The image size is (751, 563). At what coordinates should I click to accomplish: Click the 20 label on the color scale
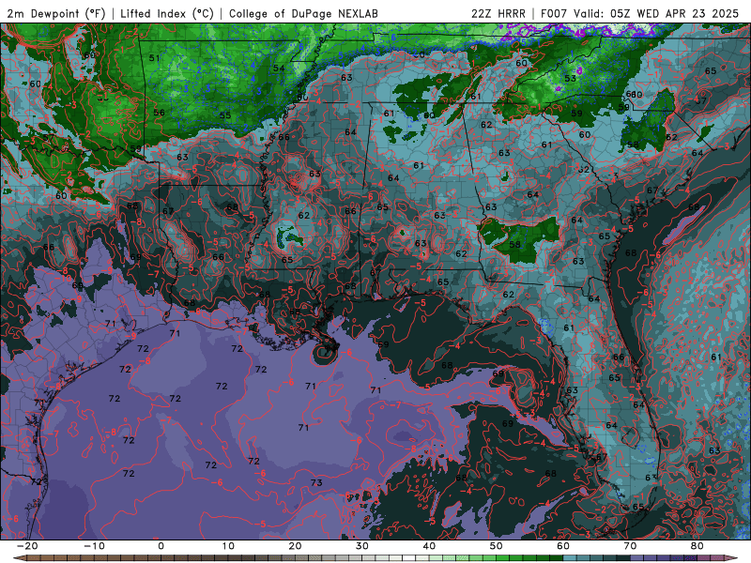(x=295, y=546)
